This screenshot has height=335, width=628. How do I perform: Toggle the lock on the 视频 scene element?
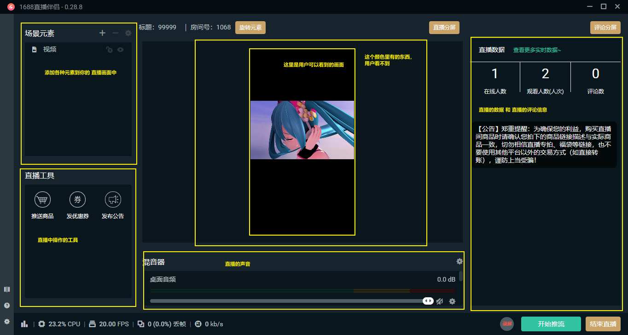click(x=109, y=49)
